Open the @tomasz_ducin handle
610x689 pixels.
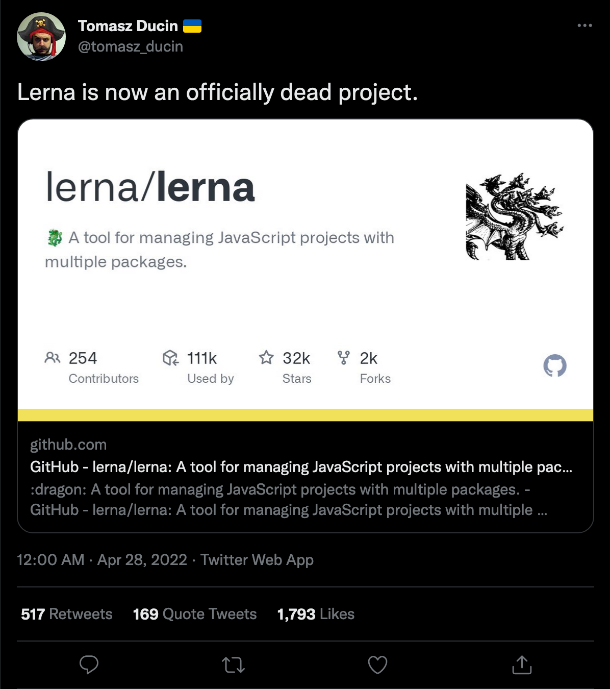pyautogui.click(x=131, y=46)
